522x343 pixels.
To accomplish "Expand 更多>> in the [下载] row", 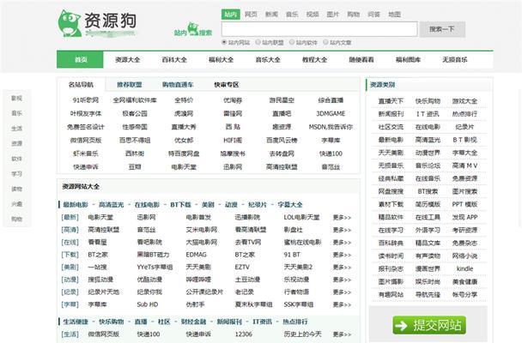I will (342, 255).
